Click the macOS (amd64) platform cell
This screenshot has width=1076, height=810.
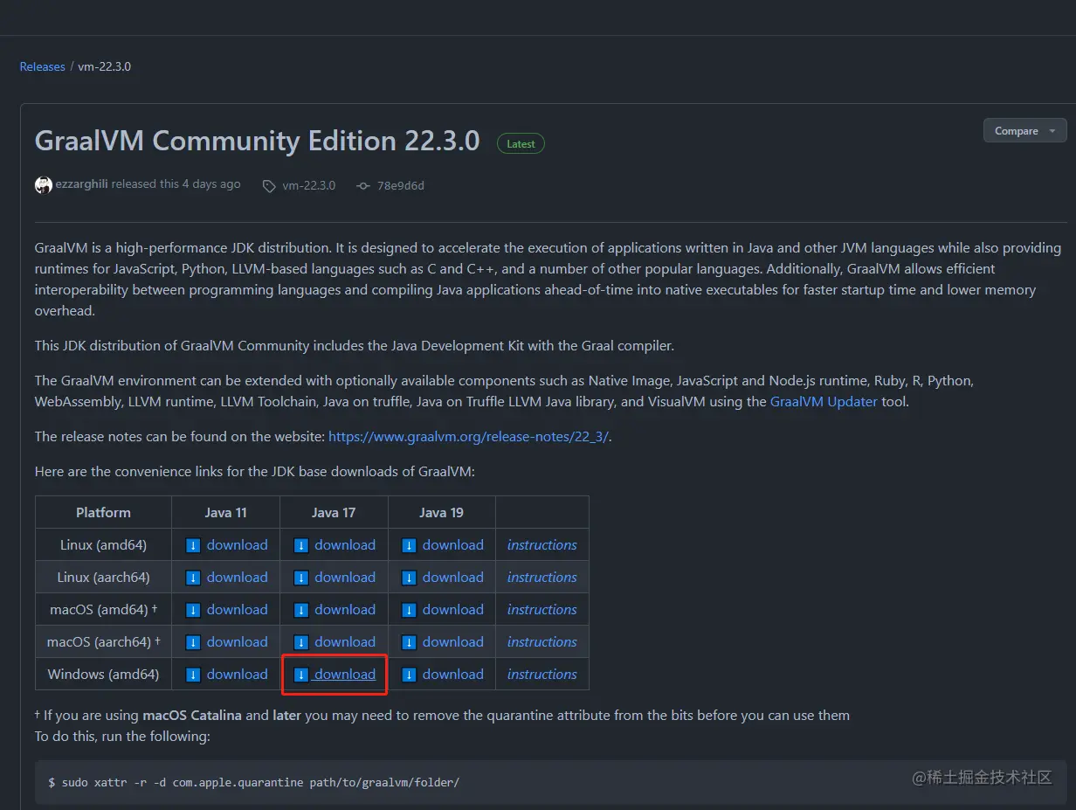click(x=103, y=610)
